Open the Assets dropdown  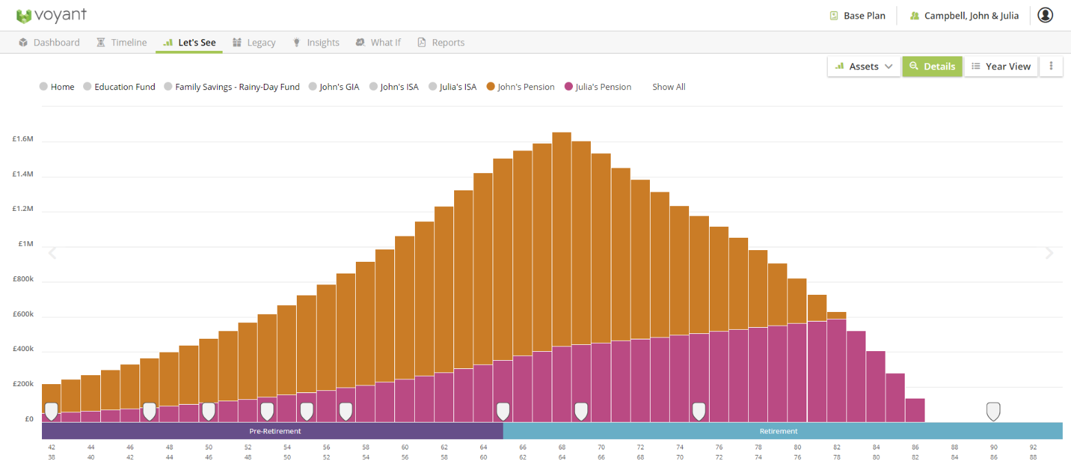click(x=864, y=67)
